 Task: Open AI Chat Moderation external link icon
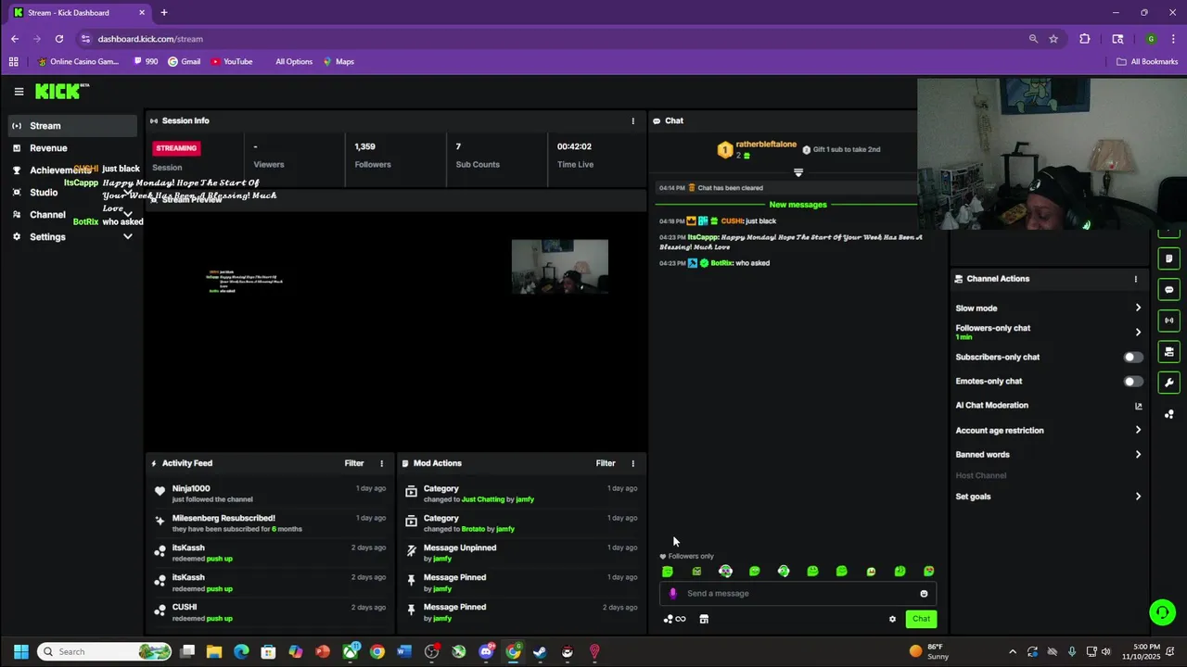click(x=1138, y=406)
